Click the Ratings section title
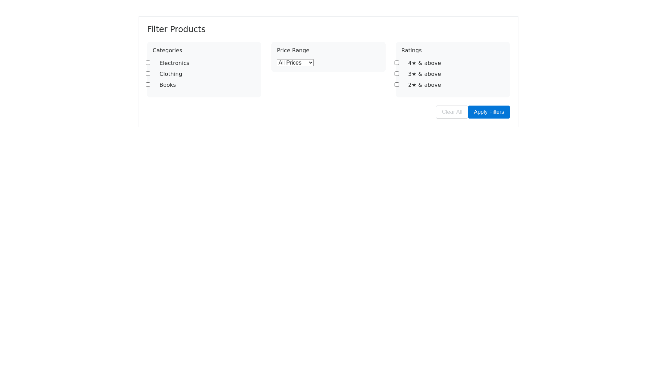Image resolution: width=657 pixels, height=369 pixels. pyautogui.click(x=411, y=51)
